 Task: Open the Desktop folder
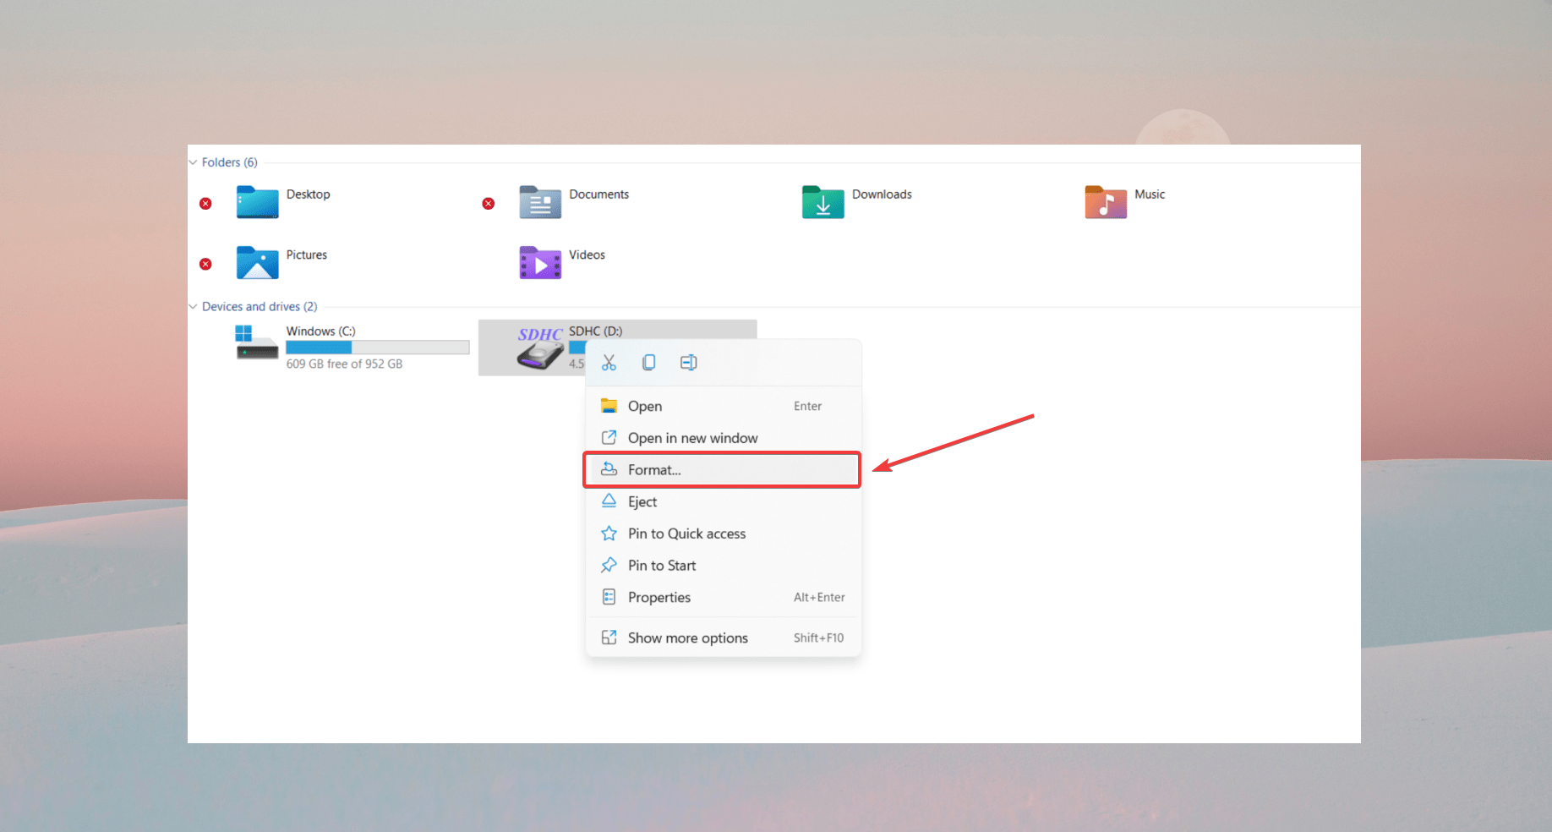pyautogui.click(x=259, y=203)
